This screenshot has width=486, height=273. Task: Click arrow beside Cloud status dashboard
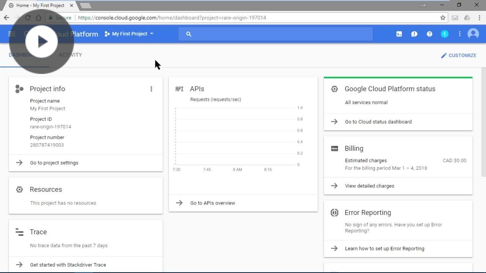coord(334,122)
